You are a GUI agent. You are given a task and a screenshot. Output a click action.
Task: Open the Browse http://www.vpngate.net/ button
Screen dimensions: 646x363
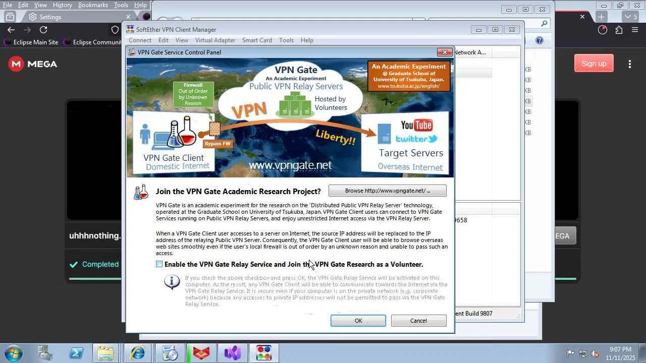[x=388, y=191]
